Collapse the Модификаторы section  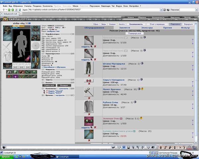(43, 34)
